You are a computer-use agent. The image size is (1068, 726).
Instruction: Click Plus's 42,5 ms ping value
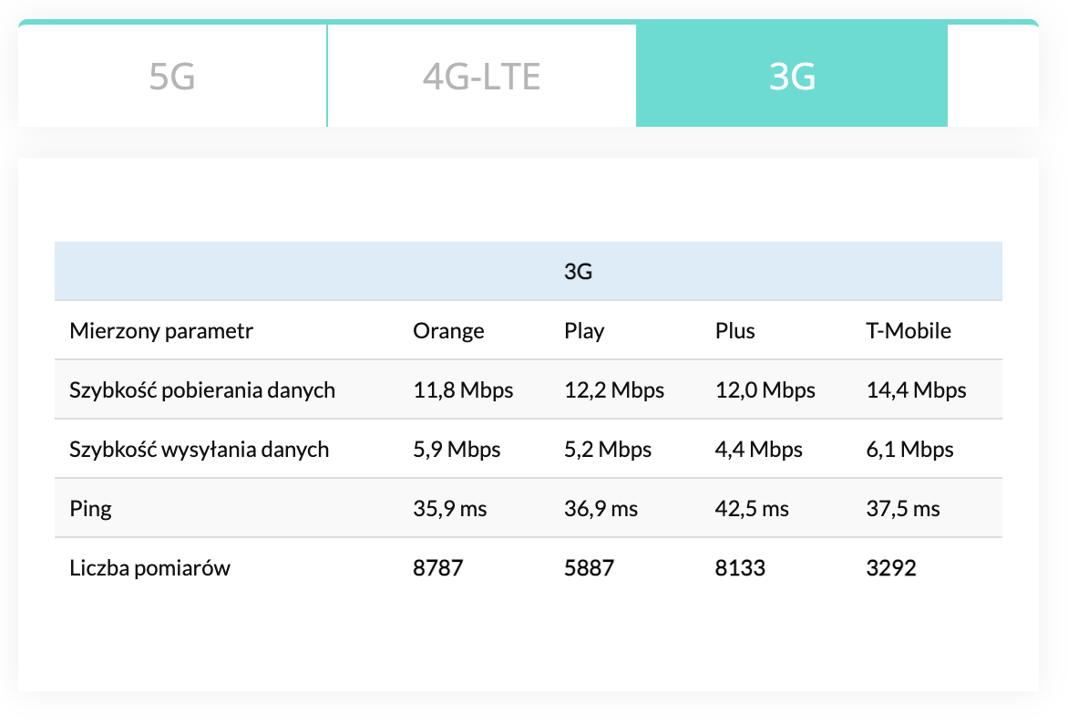click(752, 509)
